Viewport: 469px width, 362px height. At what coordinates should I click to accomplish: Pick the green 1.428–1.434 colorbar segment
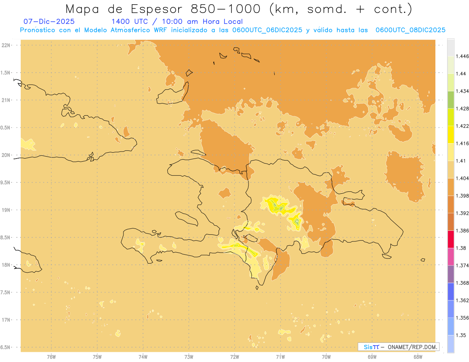(451, 100)
